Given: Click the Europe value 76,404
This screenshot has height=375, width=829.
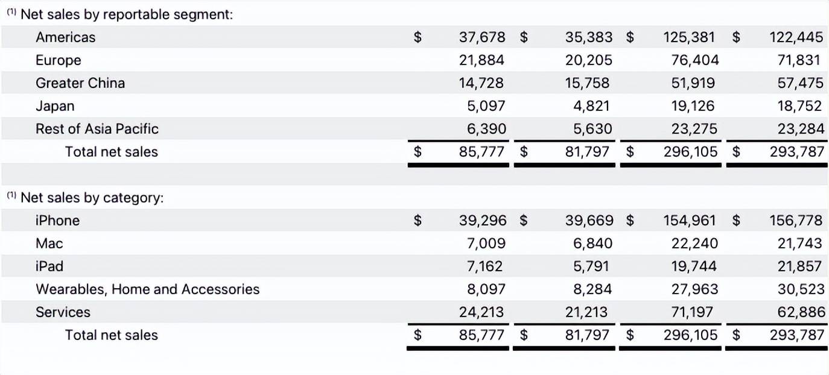Looking at the screenshot, I should point(695,60).
